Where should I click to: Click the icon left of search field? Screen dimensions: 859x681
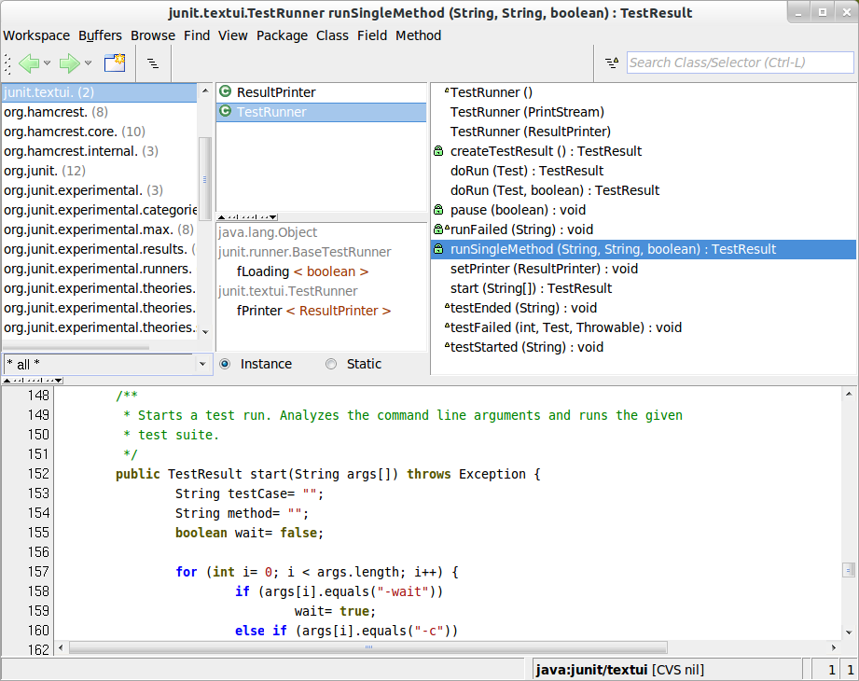pos(612,63)
